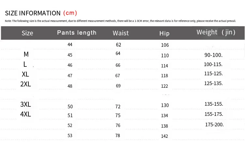The image size is (245, 144).
Task: Click the Pants length column header
Action: click(x=77, y=33)
